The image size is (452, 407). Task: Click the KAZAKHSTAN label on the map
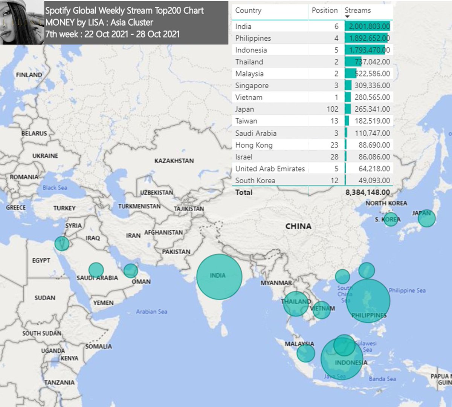174,161
